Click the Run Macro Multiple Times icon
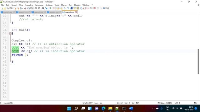 (x=104, y=8)
